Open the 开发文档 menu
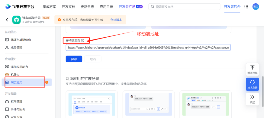The height and width of the screenshot is (118, 264). (68, 7)
